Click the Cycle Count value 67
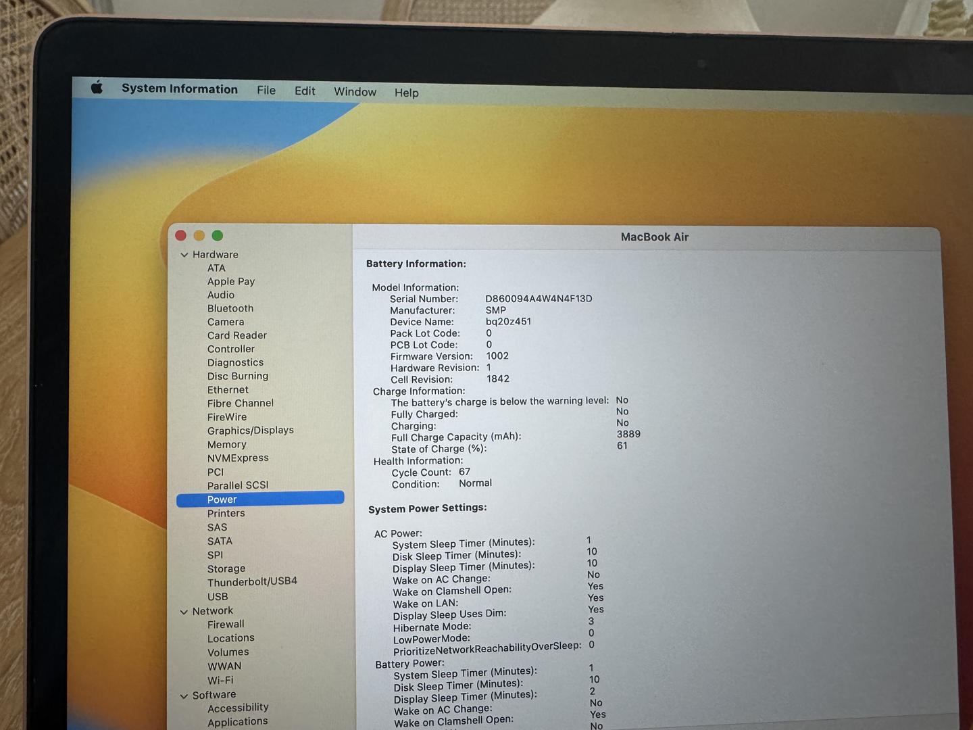 (x=464, y=472)
